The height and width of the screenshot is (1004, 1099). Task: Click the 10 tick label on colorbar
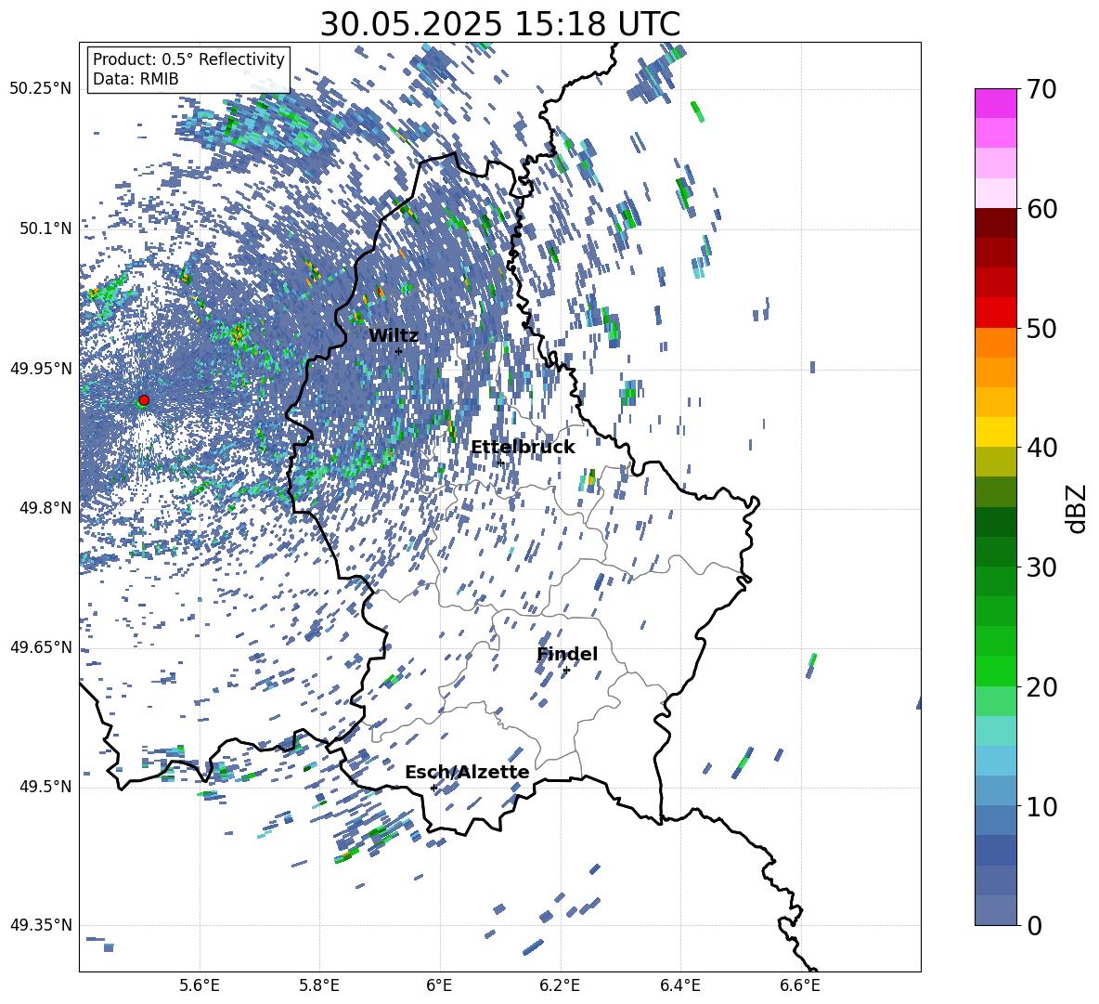(1041, 806)
